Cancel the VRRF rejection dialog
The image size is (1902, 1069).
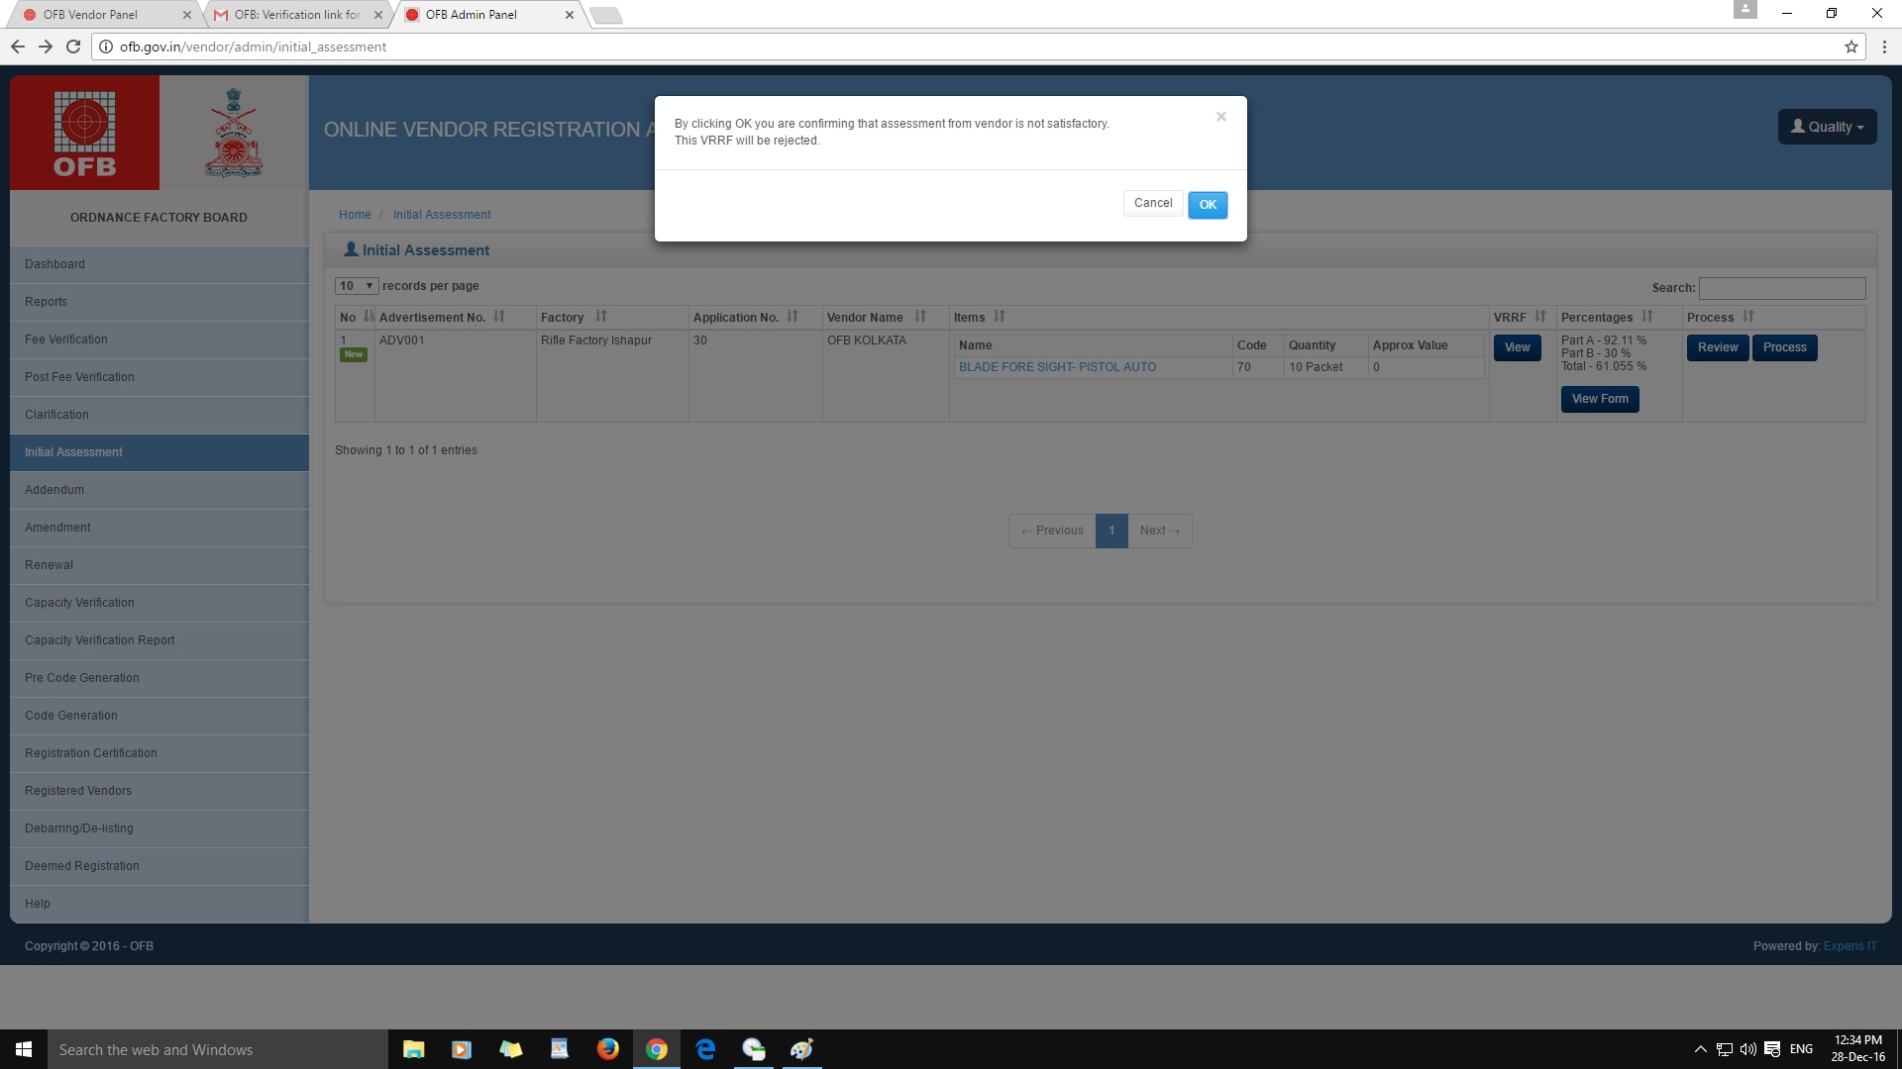[1152, 203]
